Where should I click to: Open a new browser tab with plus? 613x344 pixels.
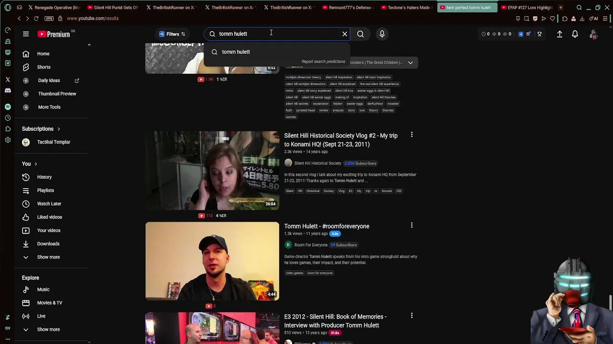tap(560, 8)
